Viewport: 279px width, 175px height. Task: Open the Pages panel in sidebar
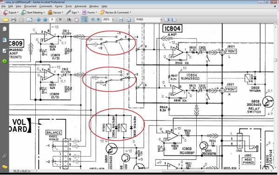click(5, 29)
